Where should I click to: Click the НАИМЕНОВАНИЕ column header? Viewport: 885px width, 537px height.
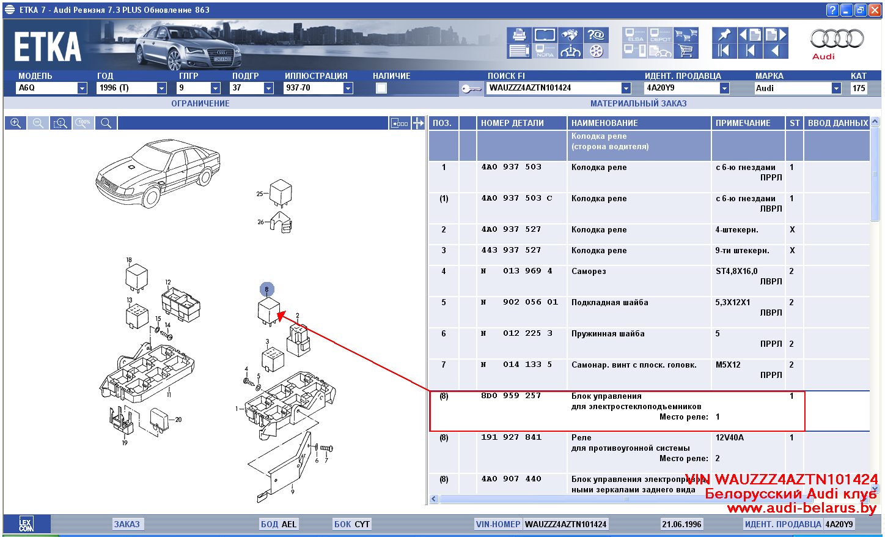point(639,123)
